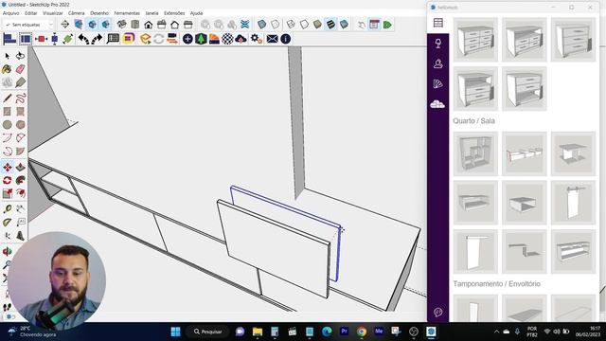The image size is (606, 341).
Task: Switch to Front view house icon
Action: (x=149, y=25)
